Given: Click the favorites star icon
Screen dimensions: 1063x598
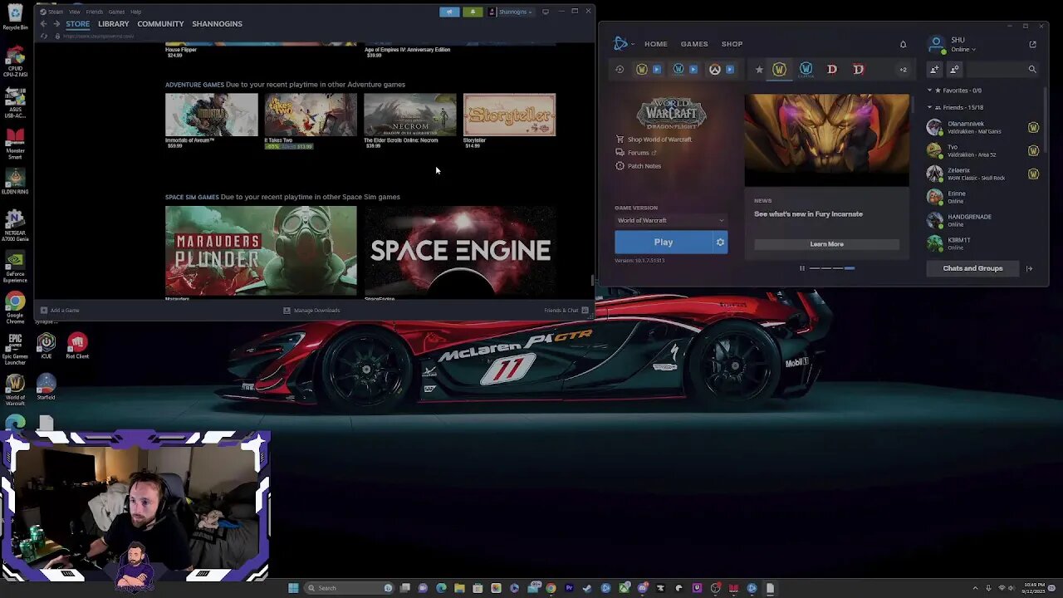Looking at the screenshot, I should pos(758,70).
